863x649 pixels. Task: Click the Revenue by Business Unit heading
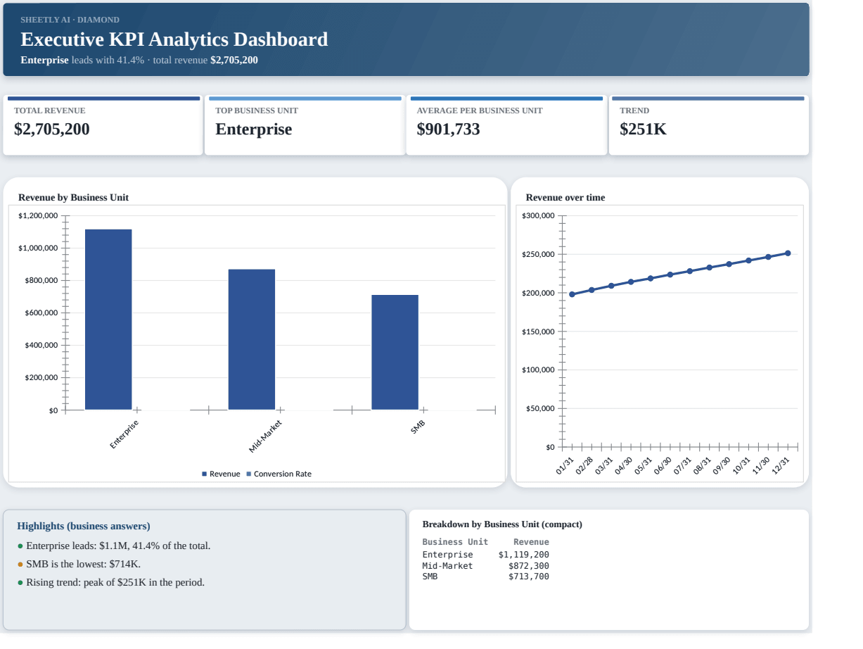73,197
